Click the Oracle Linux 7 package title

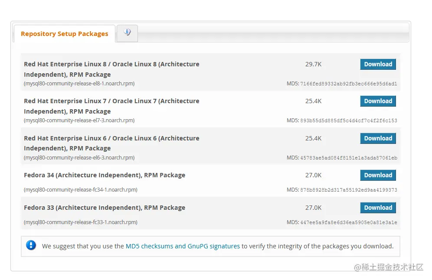click(x=111, y=106)
